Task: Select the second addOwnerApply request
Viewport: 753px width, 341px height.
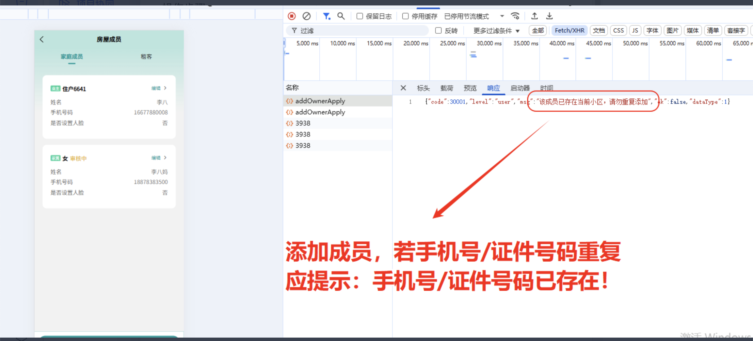Action: pyautogui.click(x=320, y=112)
